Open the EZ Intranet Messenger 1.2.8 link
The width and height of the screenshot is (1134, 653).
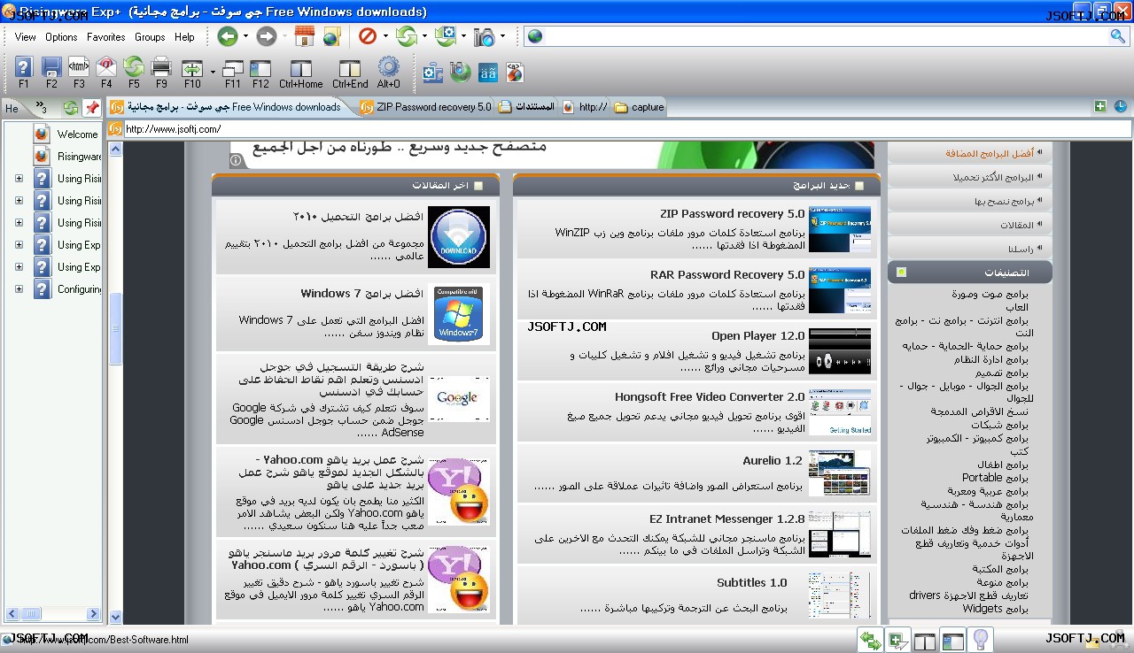pyautogui.click(x=727, y=519)
